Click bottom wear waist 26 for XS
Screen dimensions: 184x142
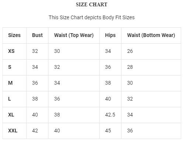[130, 51]
